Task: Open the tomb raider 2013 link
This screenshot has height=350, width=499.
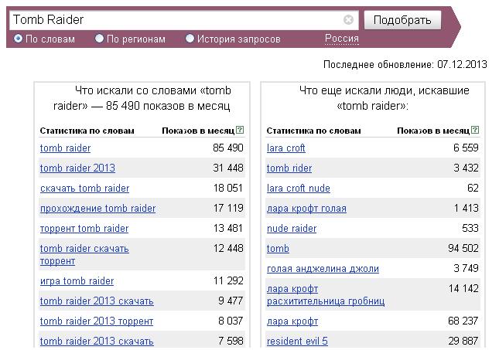Action: [x=77, y=168]
